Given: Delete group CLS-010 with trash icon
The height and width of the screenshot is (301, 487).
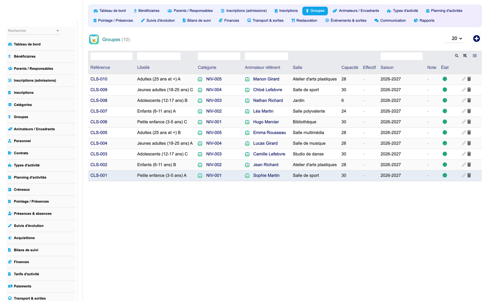Looking at the screenshot, I should coord(469,79).
